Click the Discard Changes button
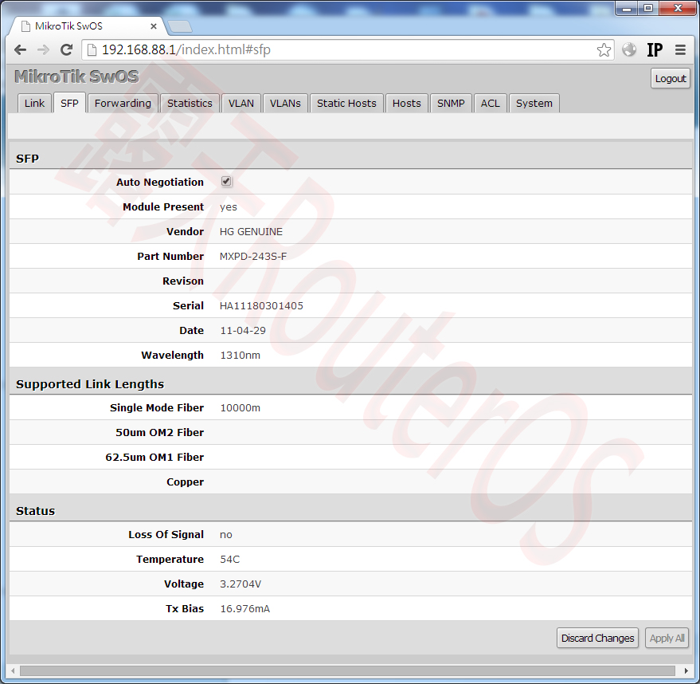This screenshot has height=684, width=700. 597,638
